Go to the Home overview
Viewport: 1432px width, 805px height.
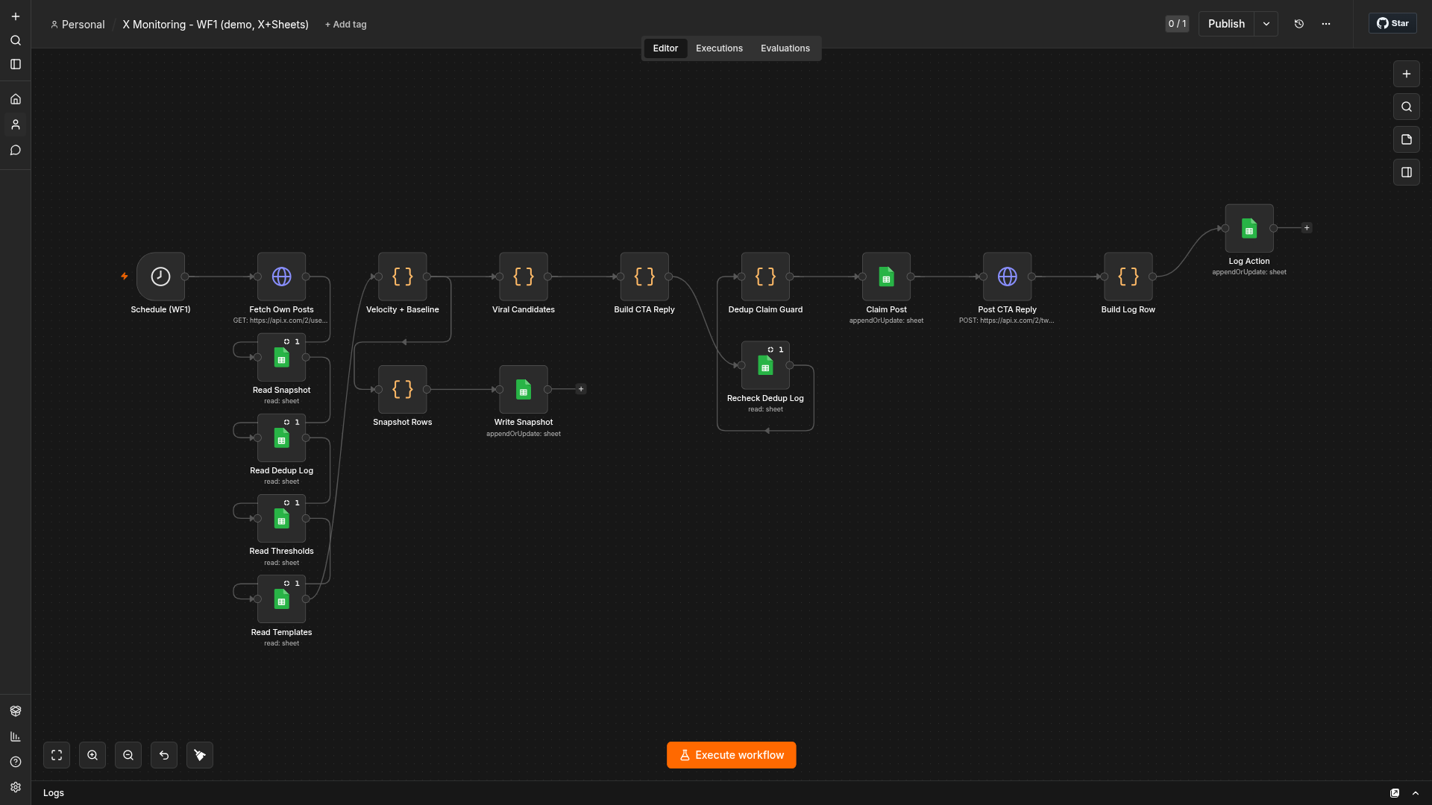tap(16, 99)
